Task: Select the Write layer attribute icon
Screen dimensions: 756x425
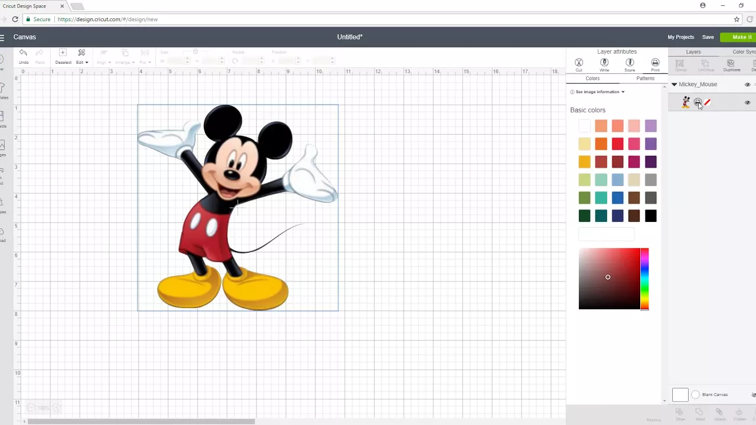Action: click(604, 63)
